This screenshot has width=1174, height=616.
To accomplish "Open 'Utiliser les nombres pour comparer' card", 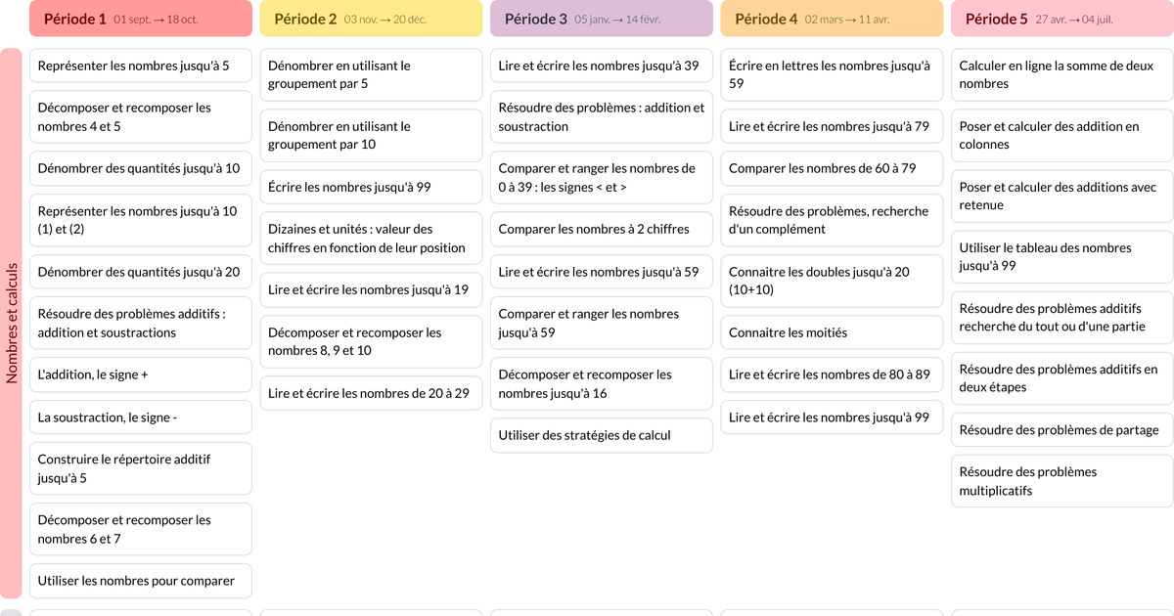I will coord(141,581).
